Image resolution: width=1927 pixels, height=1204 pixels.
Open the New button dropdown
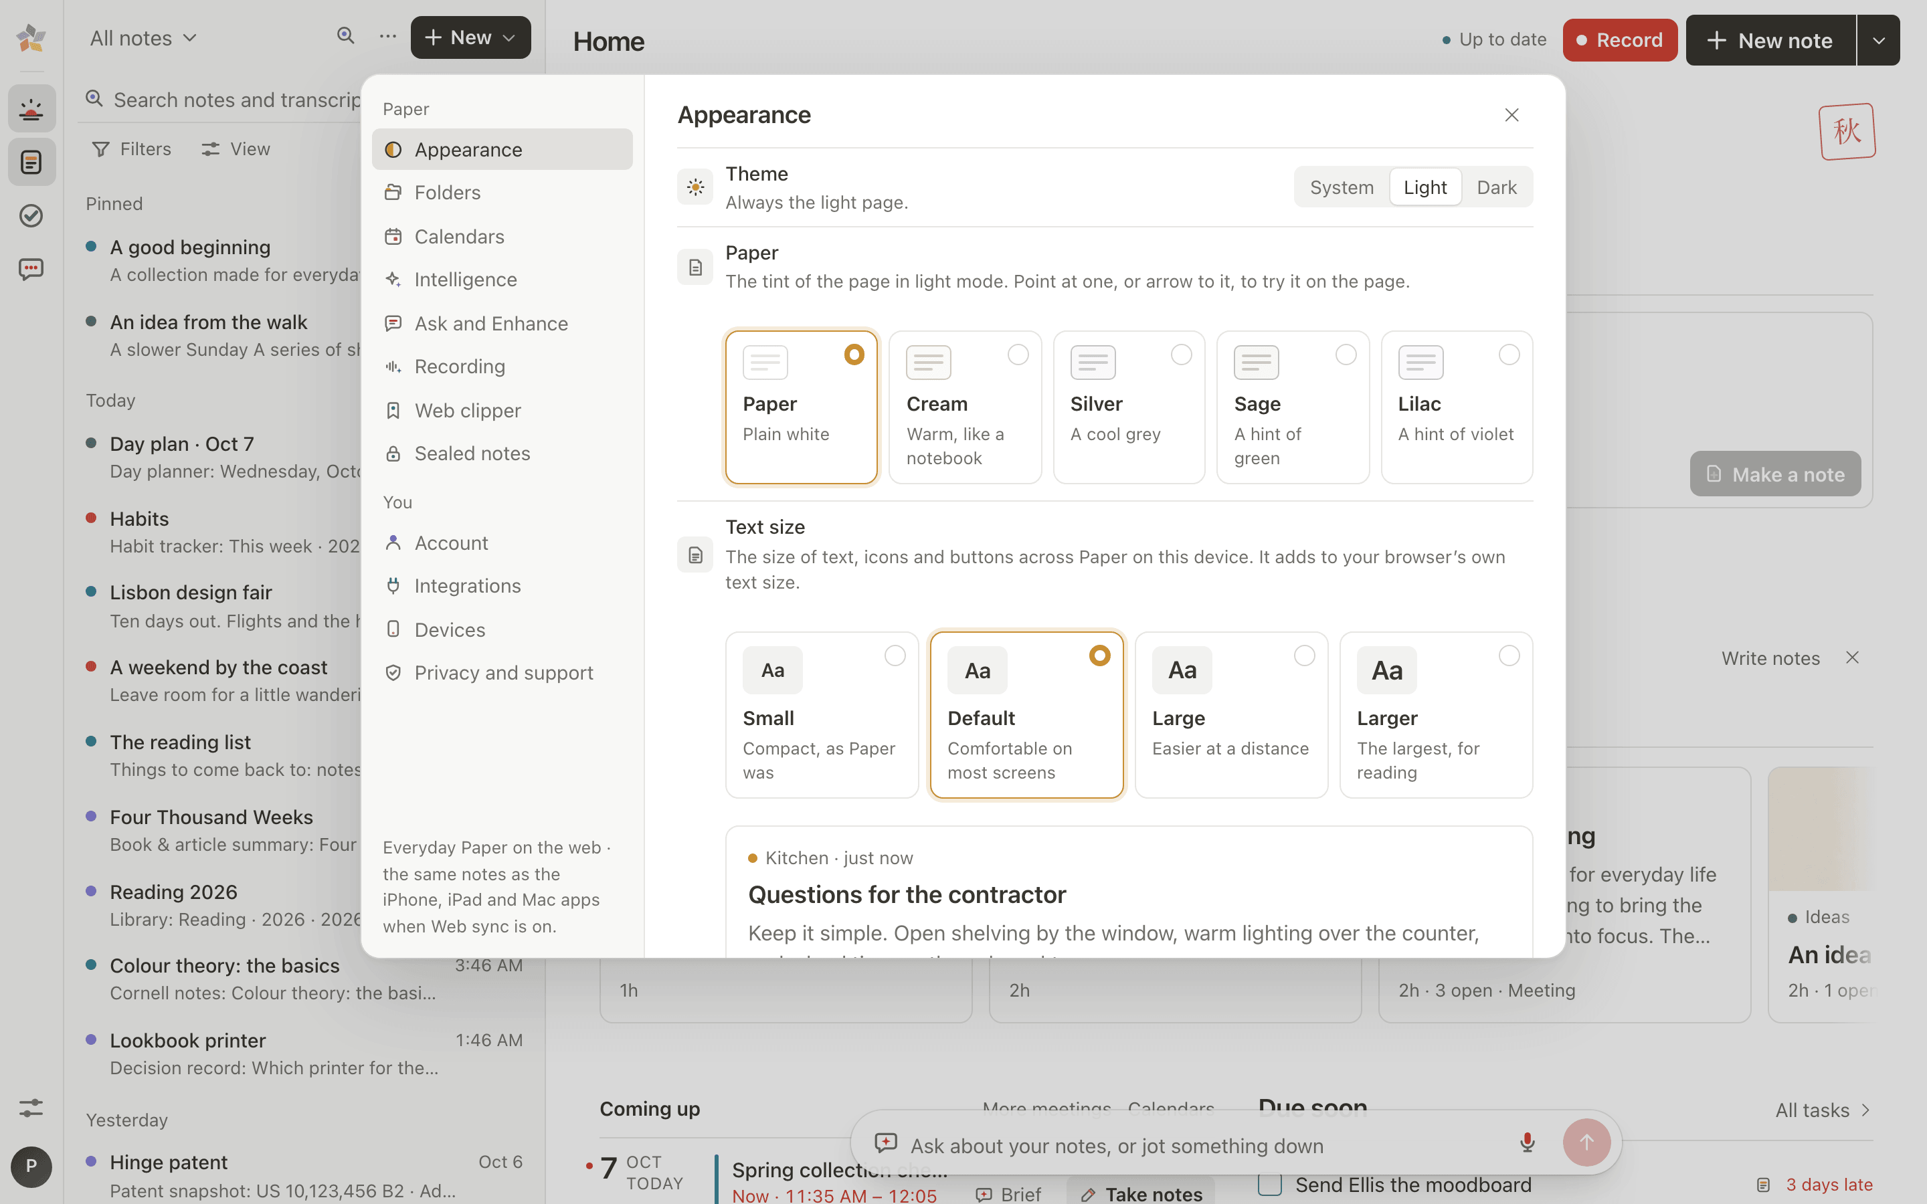click(x=470, y=37)
